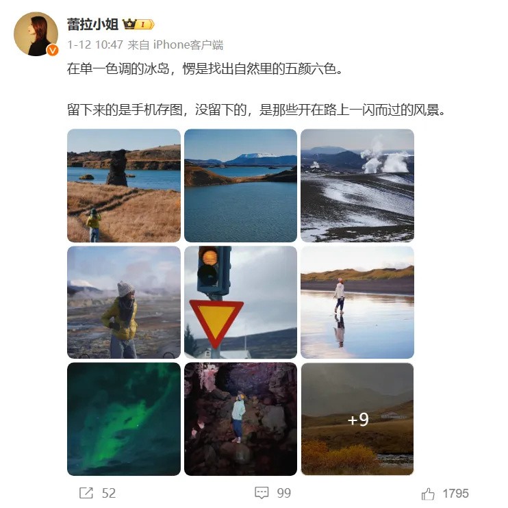This screenshot has height=508, width=508.
Task: Click the orange verified V badge
Action: tap(53, 50)
